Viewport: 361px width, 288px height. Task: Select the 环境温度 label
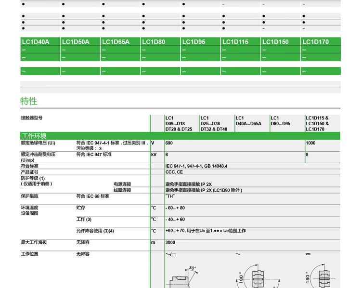30,208
